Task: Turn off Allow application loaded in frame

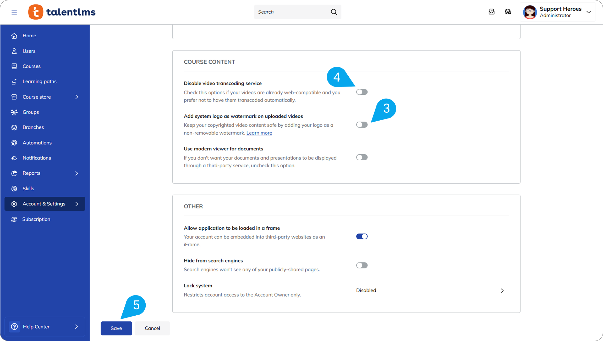Action: tap(362, 236)
